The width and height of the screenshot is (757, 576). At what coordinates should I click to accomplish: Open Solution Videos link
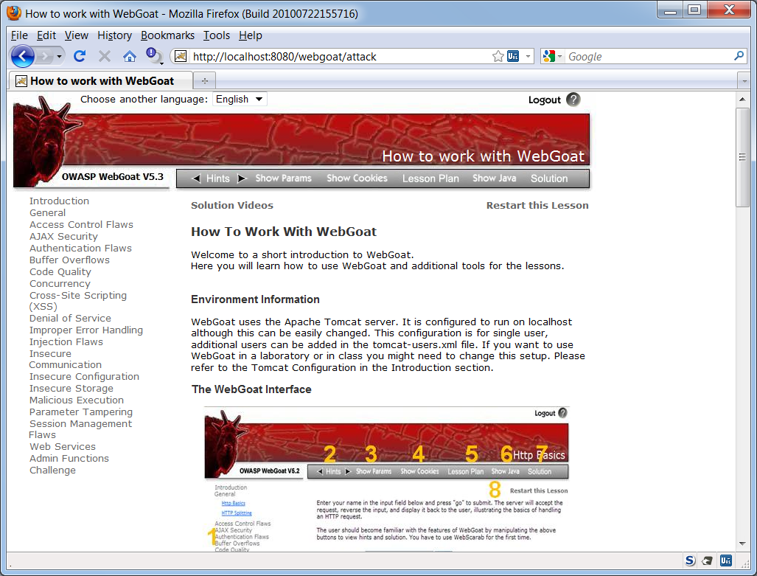coord(231,205)
